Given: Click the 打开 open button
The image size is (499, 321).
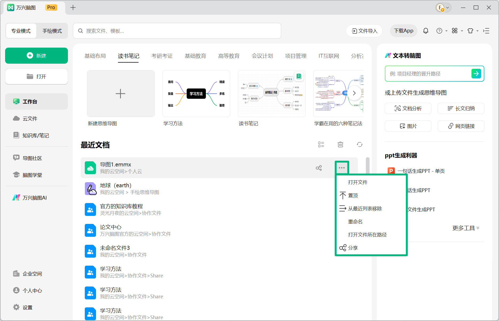Looking at the screenshot, I should (x=36, y=77).
